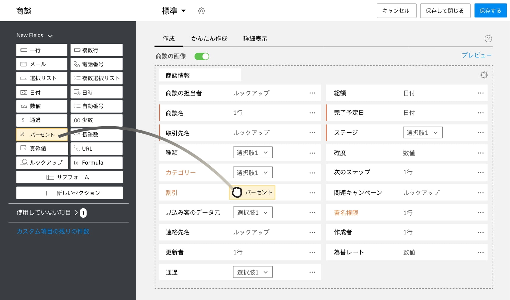The width and height of the screenshot is (510, 300).
Task: Switch to the 詳細表示 tab
Action: tap(255, 39)
